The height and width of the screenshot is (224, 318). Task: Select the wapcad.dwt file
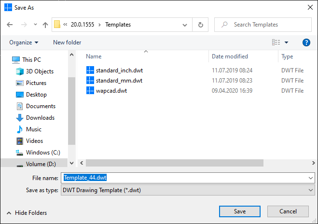coord(111,91)
